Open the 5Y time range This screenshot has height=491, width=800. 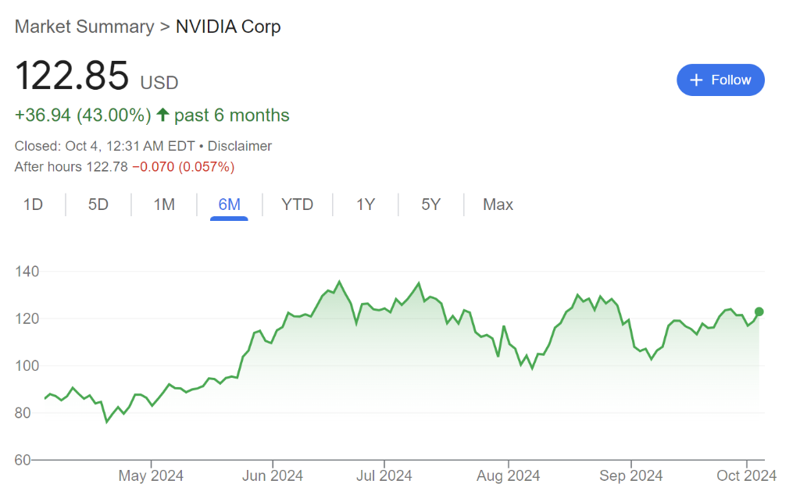click(431, 205)
